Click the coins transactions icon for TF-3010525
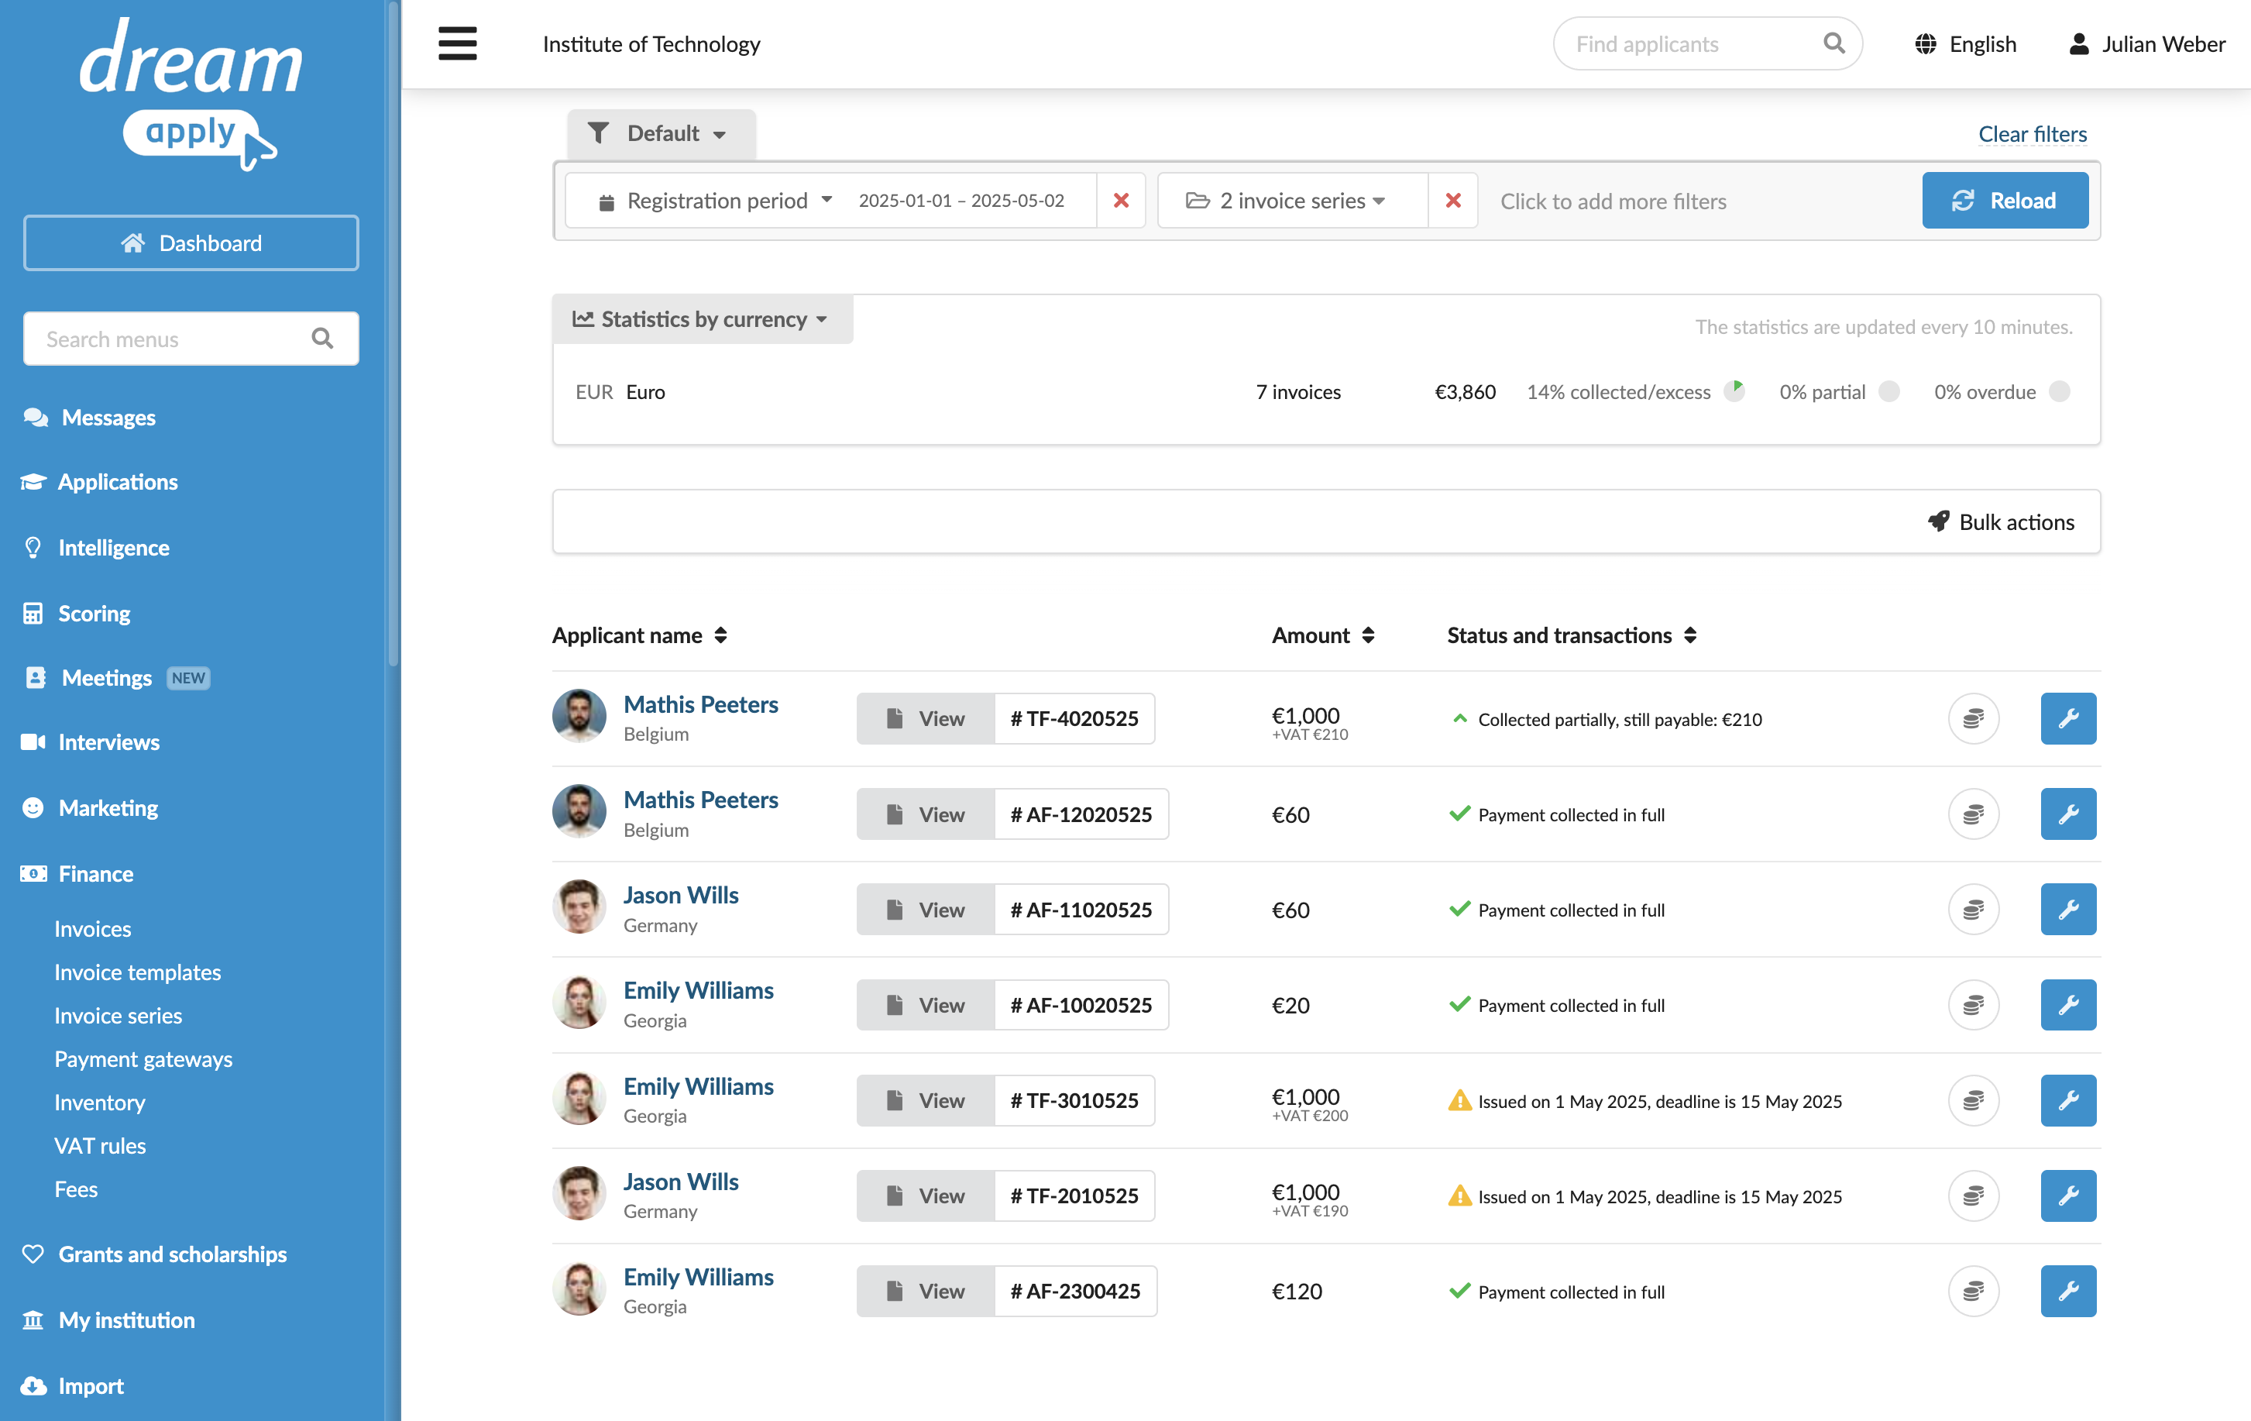Screen dimensions: 2251x1421 [1974, 1100]
